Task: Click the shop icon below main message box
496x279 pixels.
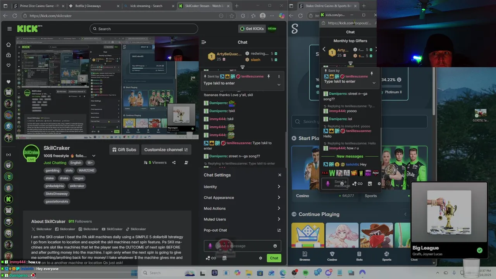Action: click(x=224, y=258)
